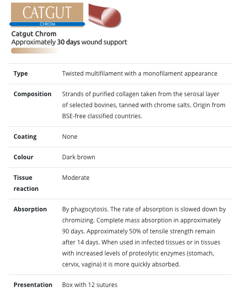Click the CATGUT CHROM logo banner
244x289 pixels.
(47, 15)
